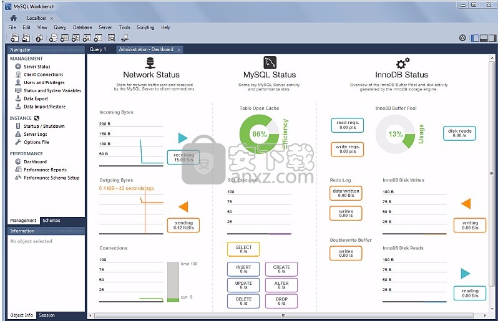
Task: Open the Tools menu
Action: [x=125, y=27]
